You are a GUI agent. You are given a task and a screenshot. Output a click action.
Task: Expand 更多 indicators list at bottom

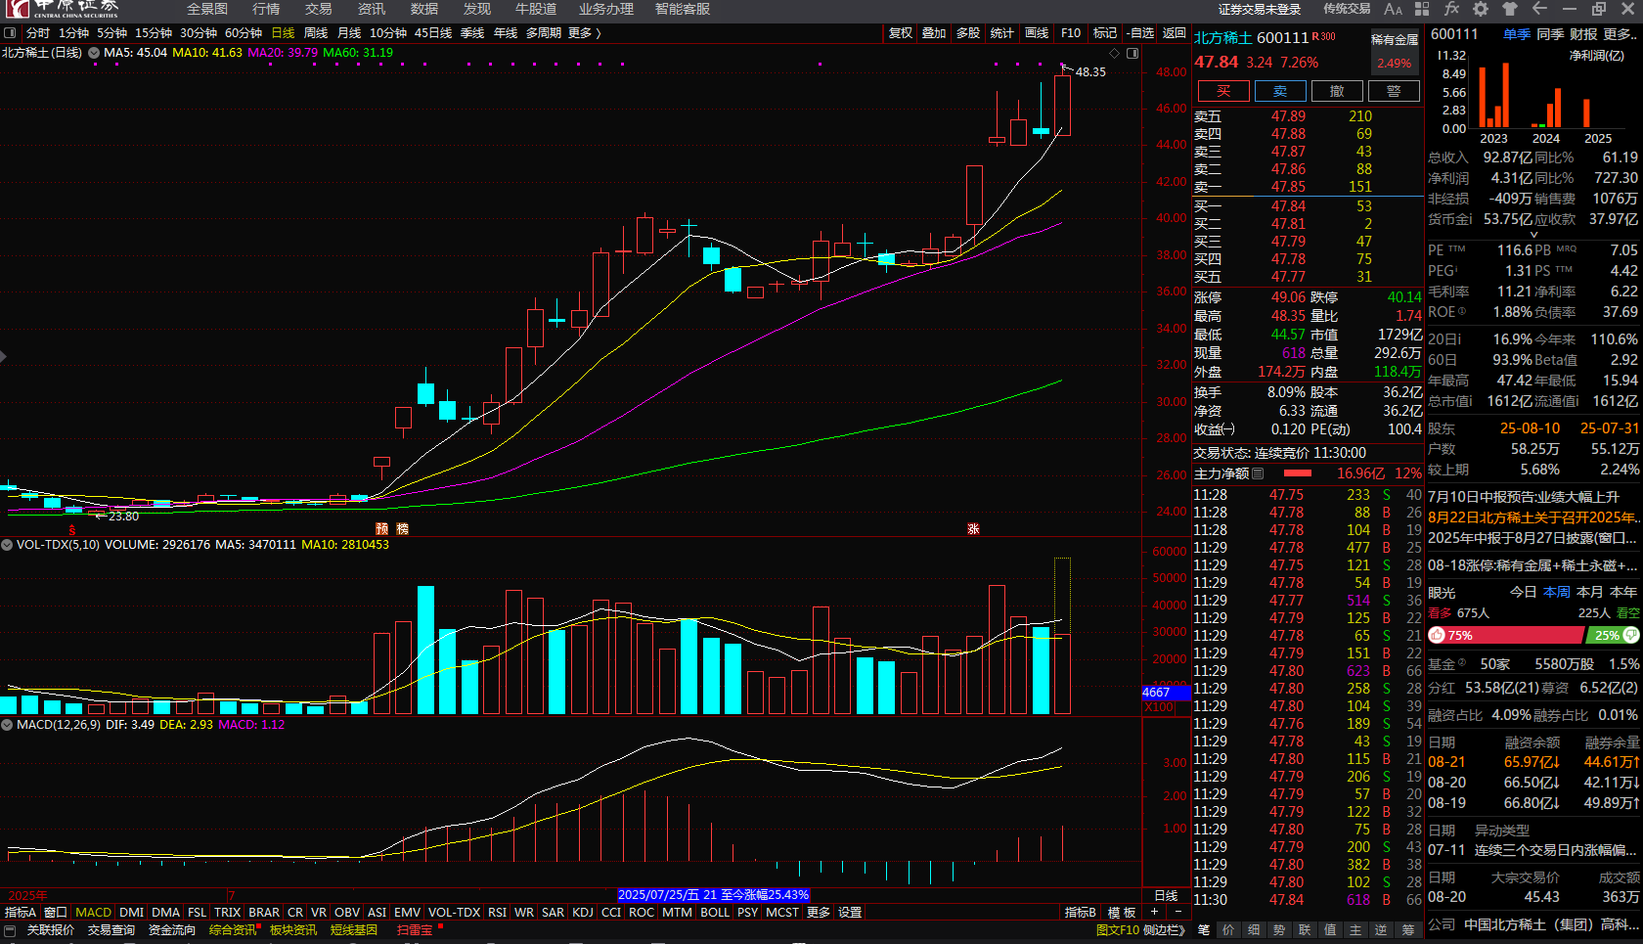click(x=819, y=912)
